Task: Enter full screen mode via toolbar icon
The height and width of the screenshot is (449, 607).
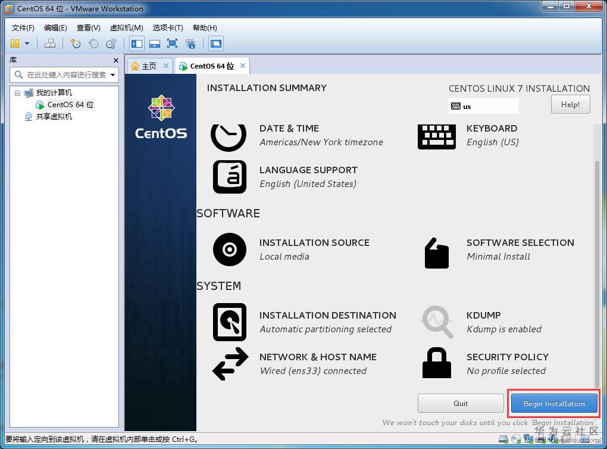Action: point(172,43)
